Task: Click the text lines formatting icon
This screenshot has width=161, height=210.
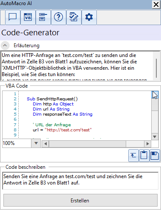Action: 43,17
